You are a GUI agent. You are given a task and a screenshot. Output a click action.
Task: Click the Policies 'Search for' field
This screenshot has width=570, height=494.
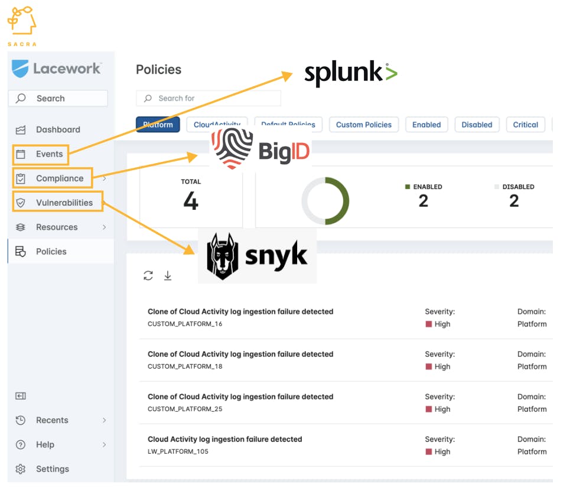click(209, 98)
